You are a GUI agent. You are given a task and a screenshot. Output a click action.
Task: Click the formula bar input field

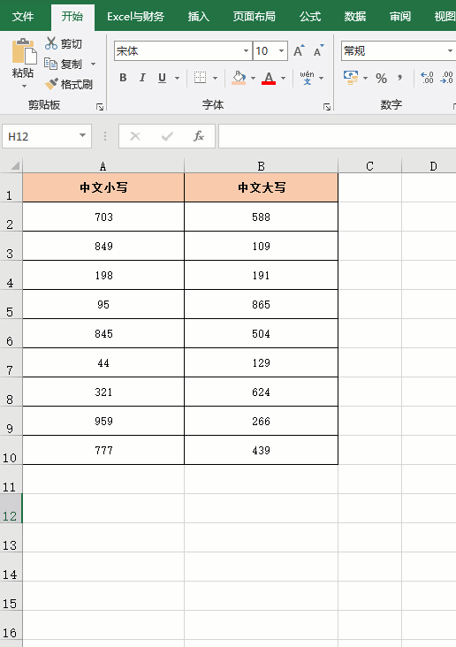[x=338, y=136]
